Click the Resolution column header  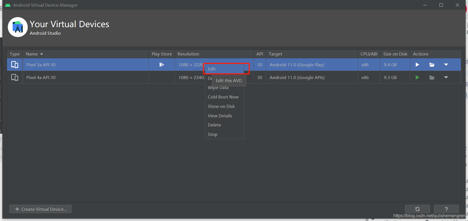pyautogui.click(x=214, y=54)
